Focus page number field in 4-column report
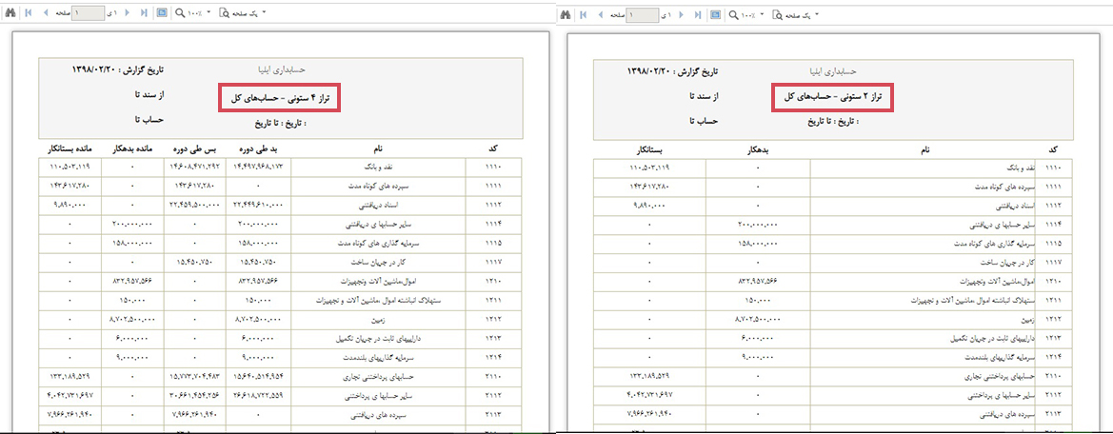Screen dimensions: 1113x434 click(x=89, y=13)
